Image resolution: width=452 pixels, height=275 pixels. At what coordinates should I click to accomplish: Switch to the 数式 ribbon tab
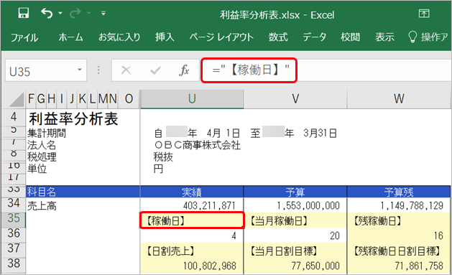278,37
